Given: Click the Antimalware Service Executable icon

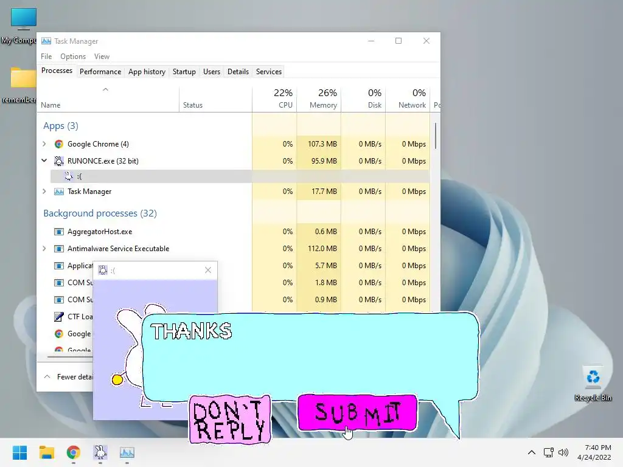Looking at the screenshot, I should point(59,249).
